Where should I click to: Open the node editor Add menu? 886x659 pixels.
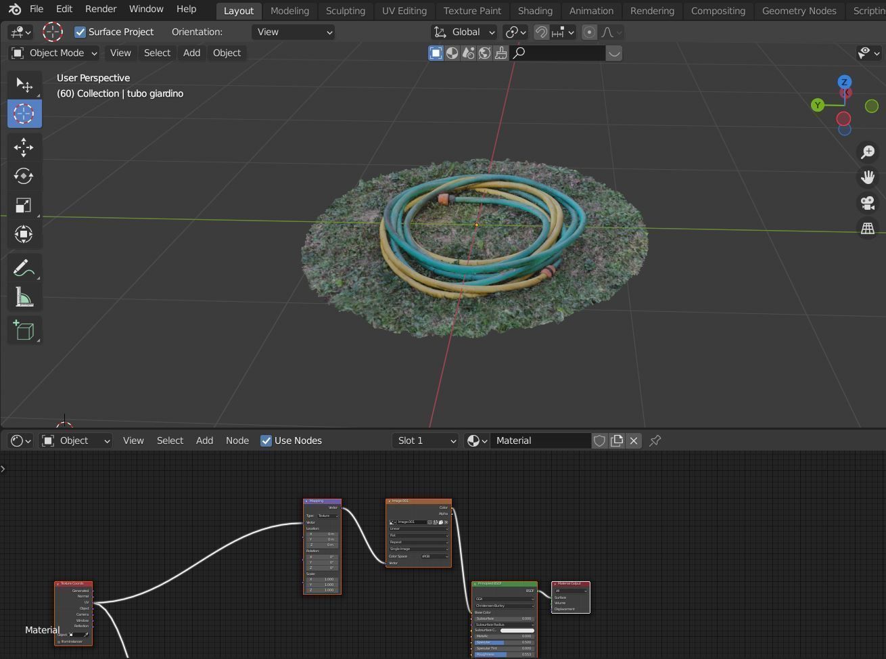tap(204, 440)
